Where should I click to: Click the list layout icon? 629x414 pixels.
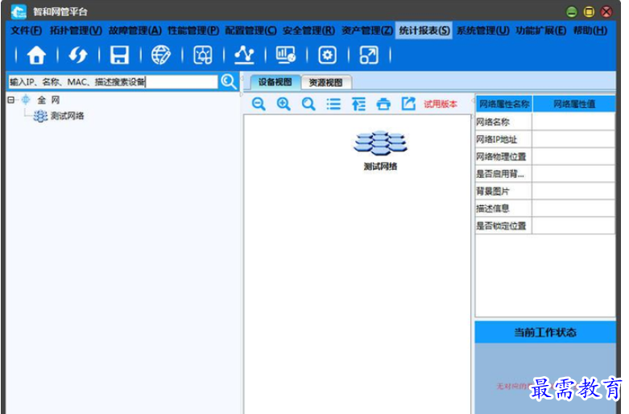pyautogui.click(x=333, y=104)
